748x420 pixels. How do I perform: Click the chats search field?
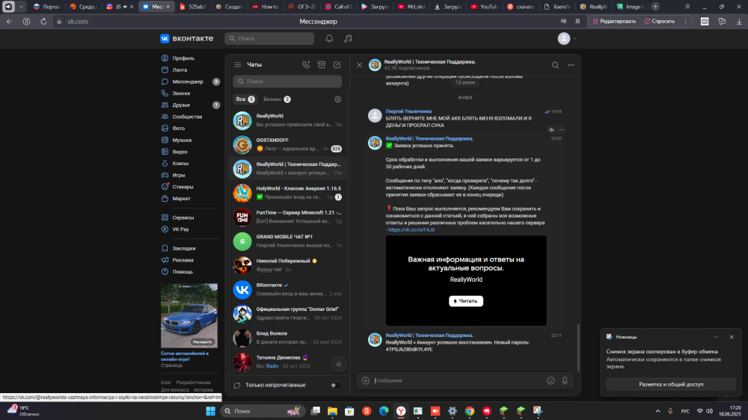(288, 81)
